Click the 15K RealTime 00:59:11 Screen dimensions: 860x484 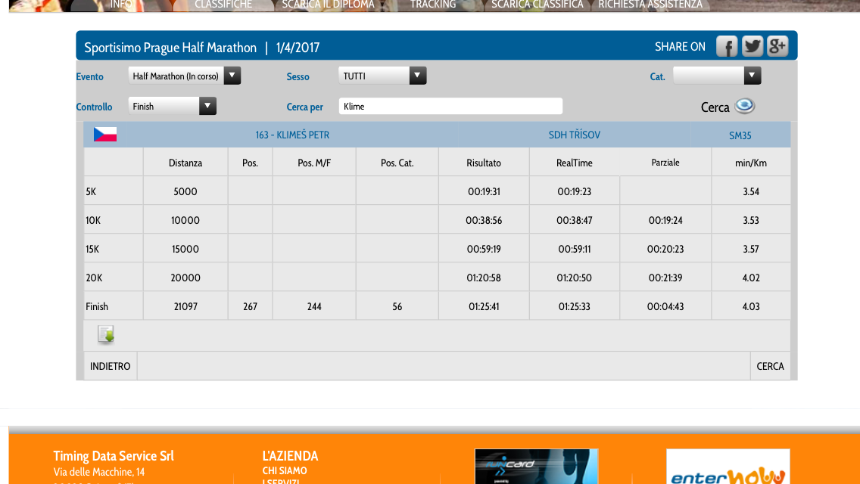point(575,249)
